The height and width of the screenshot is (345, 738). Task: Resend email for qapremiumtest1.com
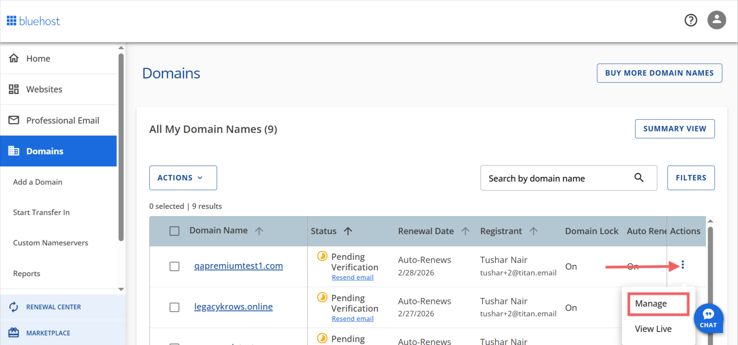click(353, 277)
